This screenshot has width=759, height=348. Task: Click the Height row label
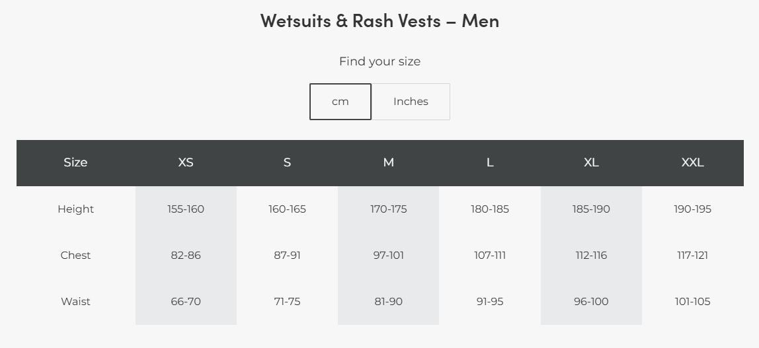(75, 209)
